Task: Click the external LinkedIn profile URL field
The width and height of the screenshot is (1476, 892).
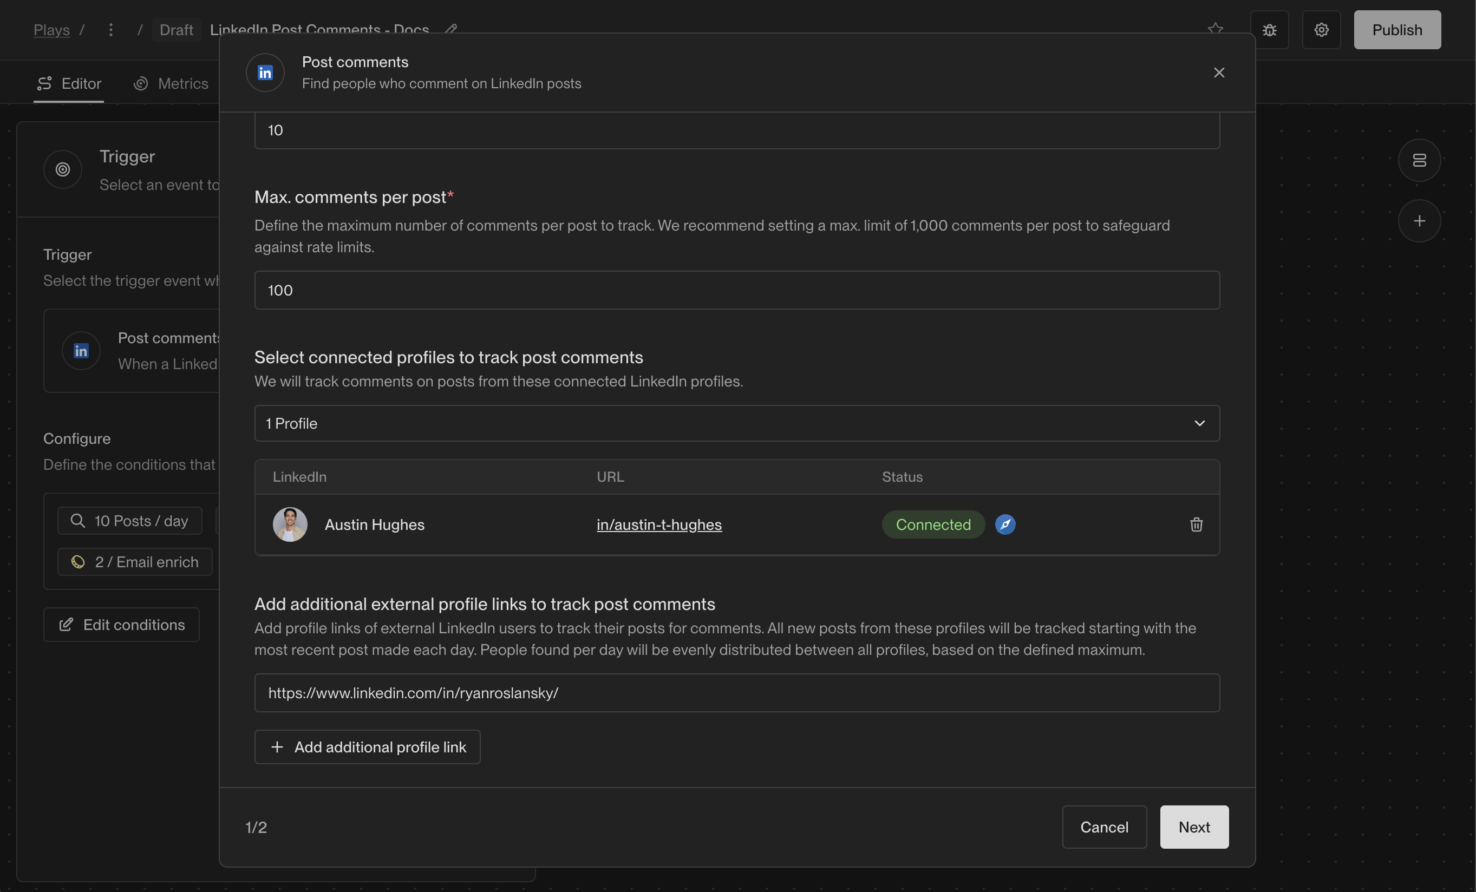Action: tap(737, 693)
